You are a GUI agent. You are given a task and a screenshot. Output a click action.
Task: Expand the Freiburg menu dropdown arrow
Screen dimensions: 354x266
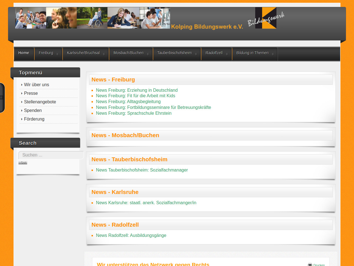point(57,54)
